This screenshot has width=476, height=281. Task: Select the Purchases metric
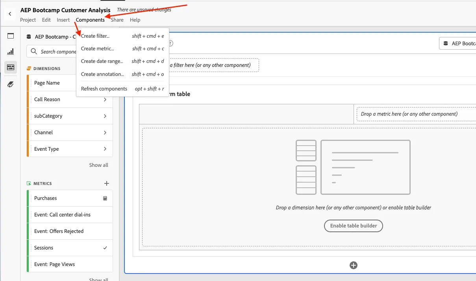(70, 198)
